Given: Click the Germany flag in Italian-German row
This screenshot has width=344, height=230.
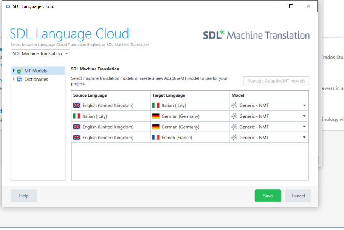Looking at the screenshot, I should pyautogui.click(x=156, y=116).
